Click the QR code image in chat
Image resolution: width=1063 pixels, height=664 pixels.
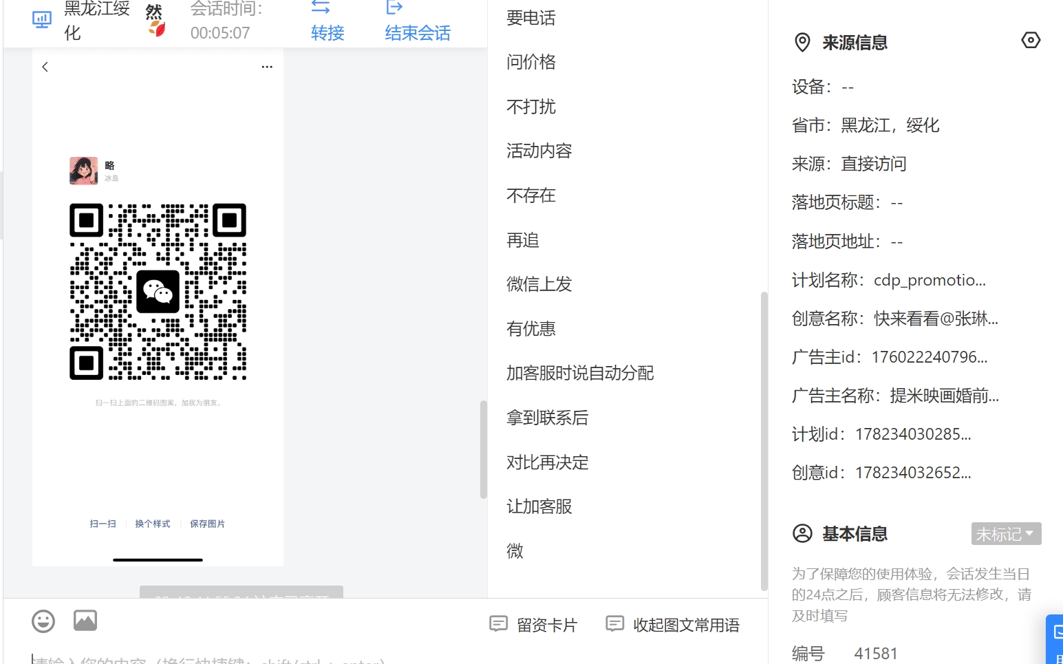click(158, 292)
